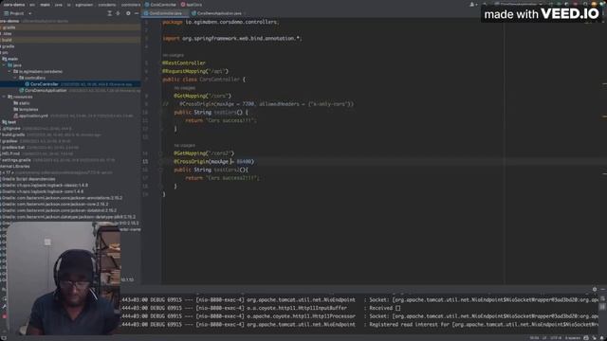Select the .idea folder in tree
The image size is (607, 341).
[x=7, y=34]
